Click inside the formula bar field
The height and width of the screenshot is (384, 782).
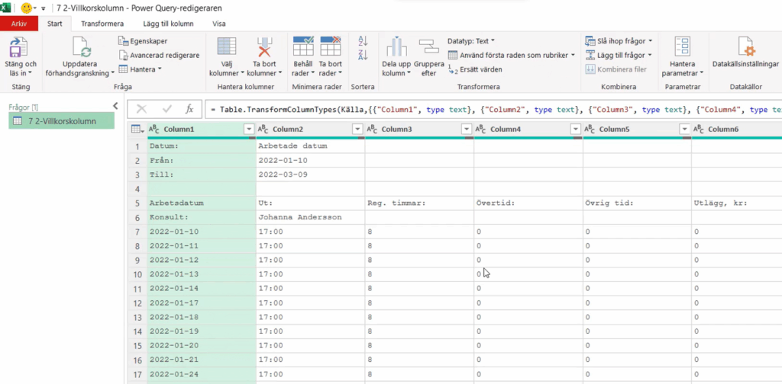click(489, 109)
